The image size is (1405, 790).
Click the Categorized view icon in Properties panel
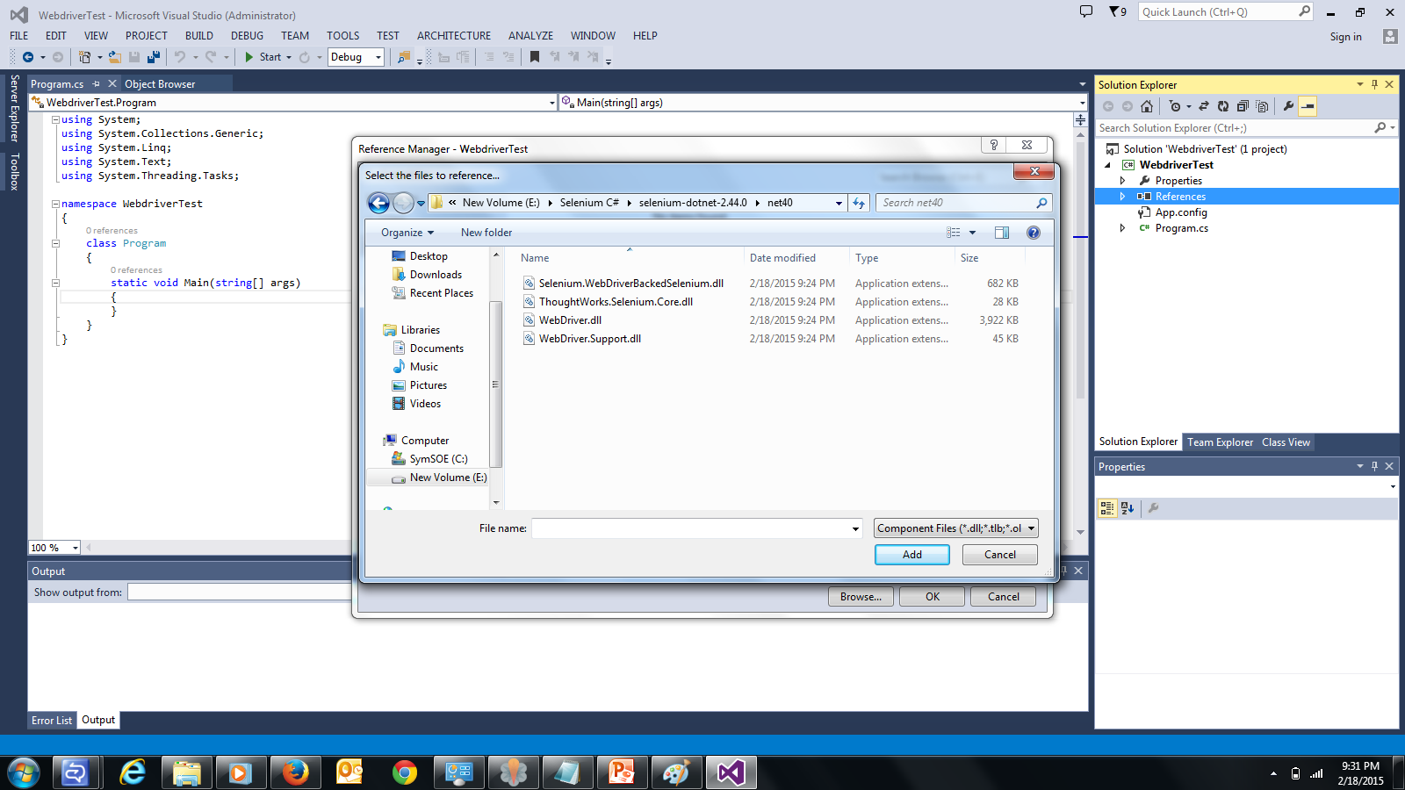[1107, 507]
